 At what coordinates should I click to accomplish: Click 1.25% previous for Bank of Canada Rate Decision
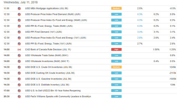point(173,49)
